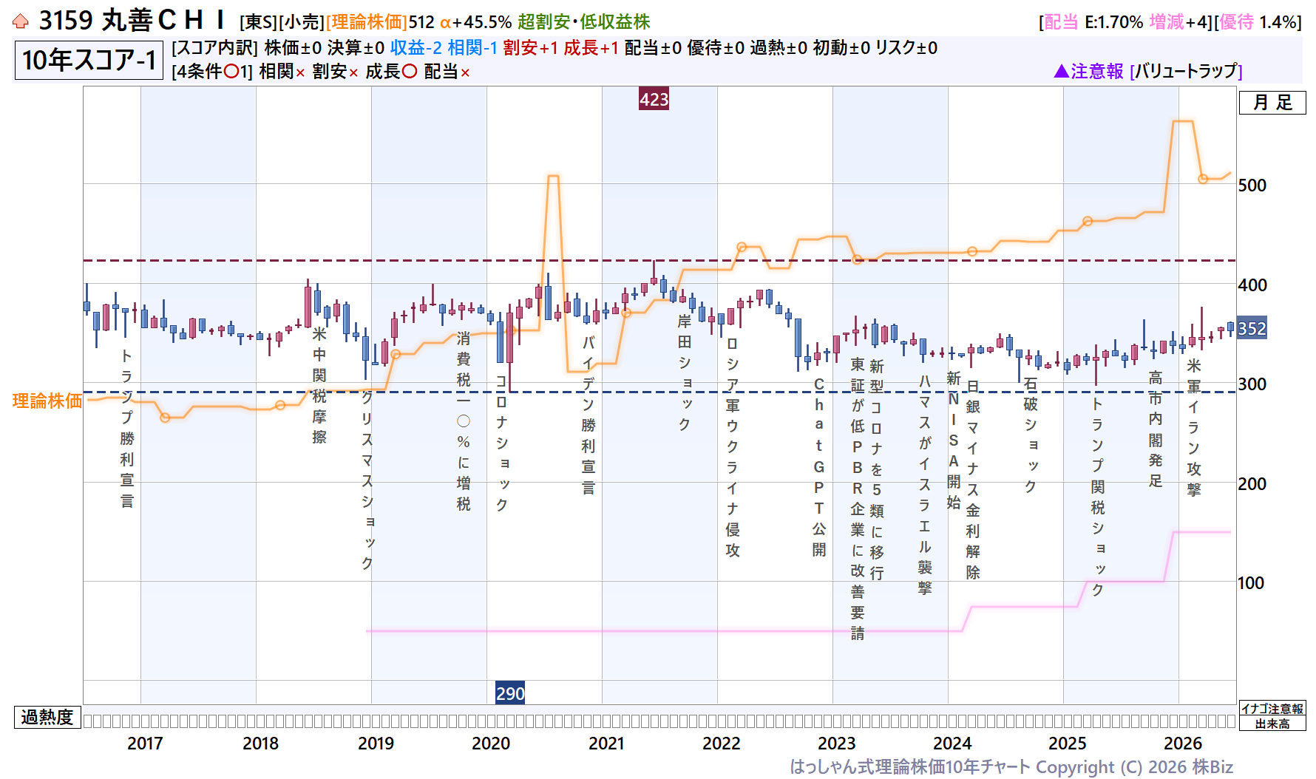Click the 株Biz copyright text
The image size is (1316, 779).
(x=1211, y=767)
